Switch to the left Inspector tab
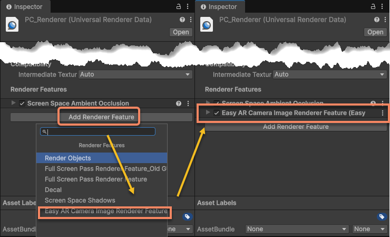This screenshot has height=237, width=390. pyautogui.click(x=25, y=7)
